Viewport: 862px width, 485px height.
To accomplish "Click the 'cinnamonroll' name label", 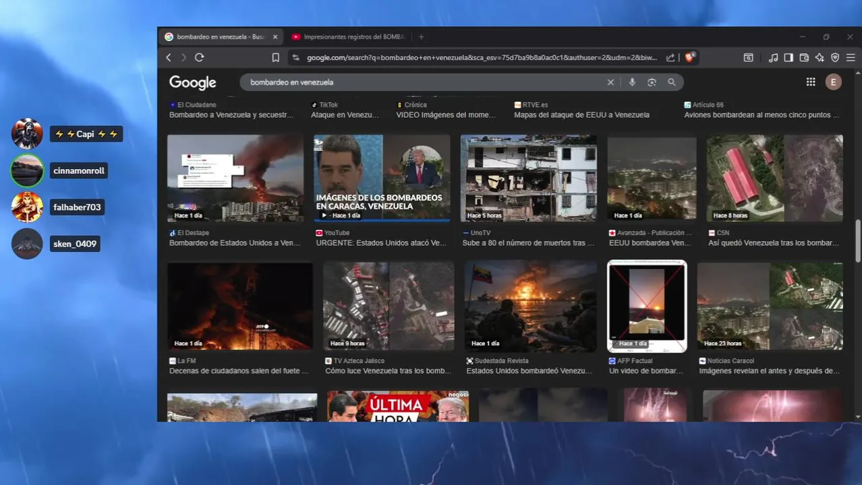I will tap(79, 171).
